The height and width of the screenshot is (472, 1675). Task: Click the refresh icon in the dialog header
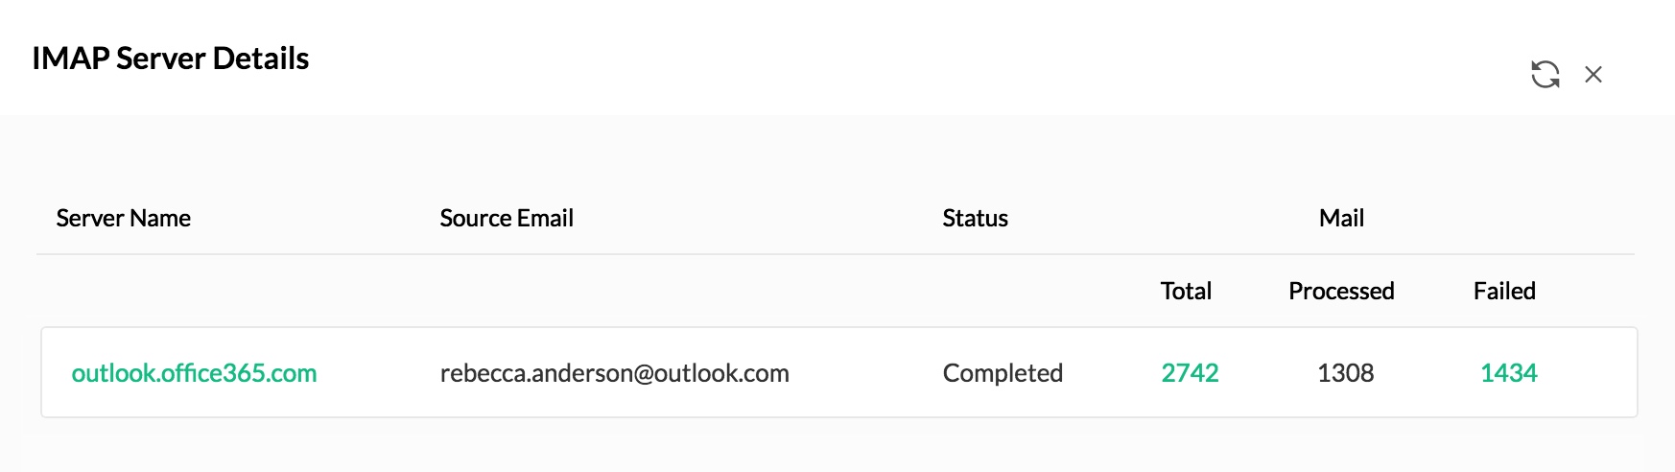tap(1545, 74)
